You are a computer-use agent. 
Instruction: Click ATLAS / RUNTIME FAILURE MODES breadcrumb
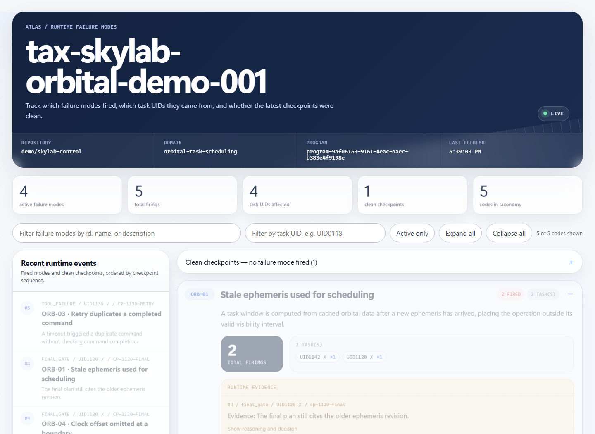point(71,27)
